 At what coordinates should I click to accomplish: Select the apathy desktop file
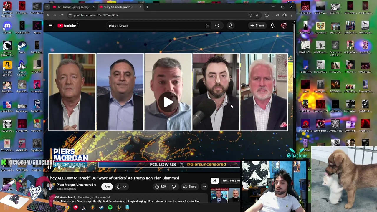pos(37,28)
